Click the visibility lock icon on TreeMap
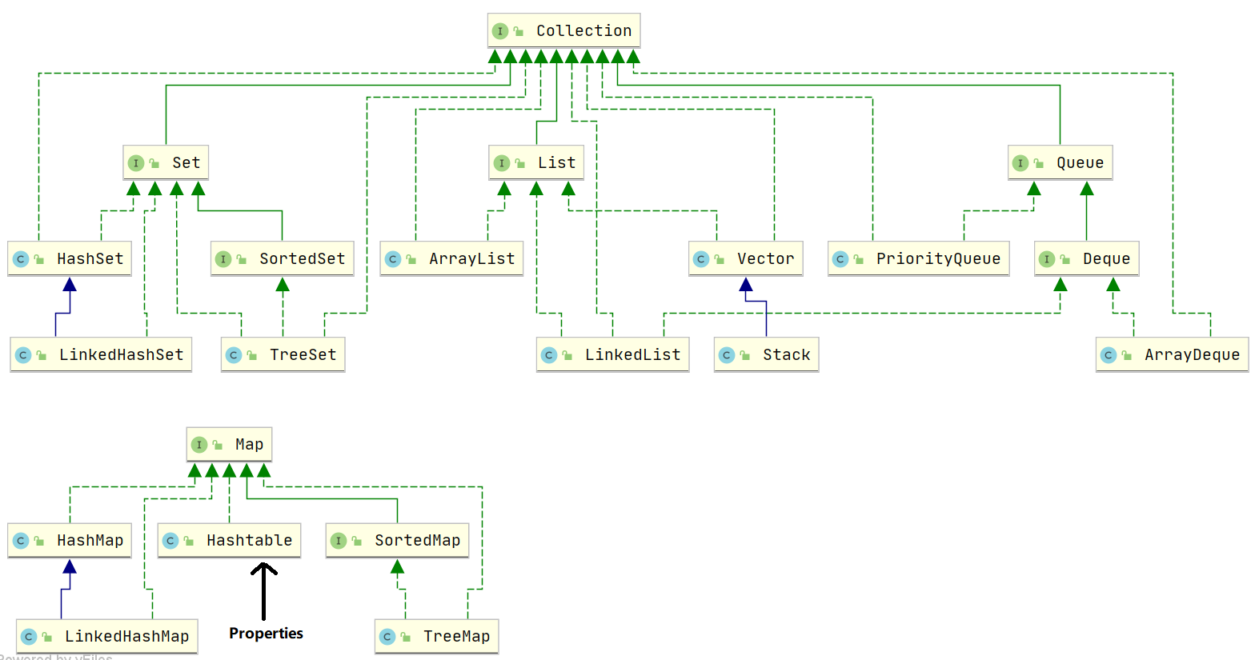The height and width of the screenshot is (660, 1255). click(406, 637)
